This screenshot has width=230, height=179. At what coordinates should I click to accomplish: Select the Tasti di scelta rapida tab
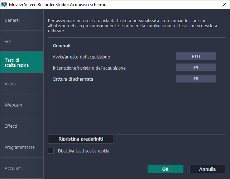coord(21,62)
